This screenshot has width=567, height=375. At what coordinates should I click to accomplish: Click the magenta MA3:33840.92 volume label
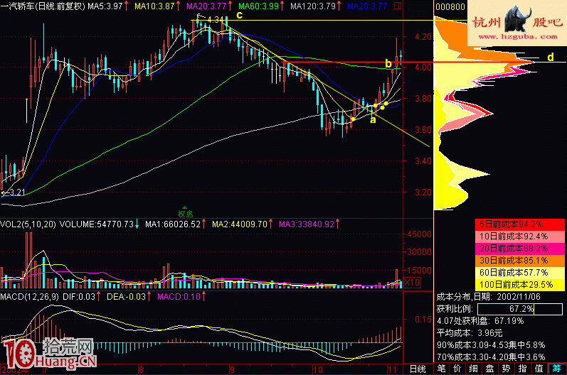(307, 224)
